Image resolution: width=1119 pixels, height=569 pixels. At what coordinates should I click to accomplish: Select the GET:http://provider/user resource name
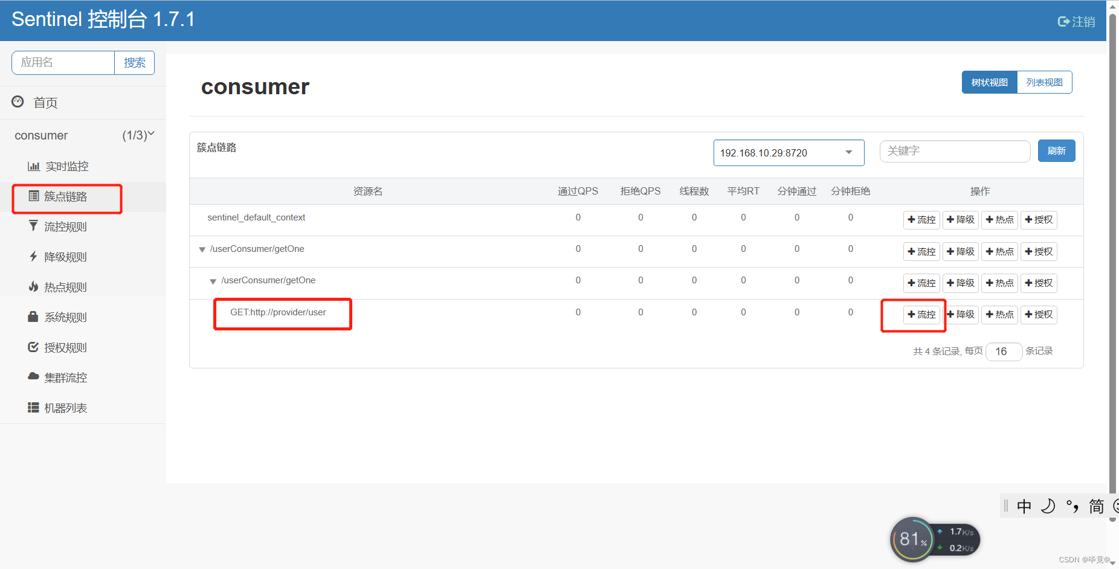point(278,312)
